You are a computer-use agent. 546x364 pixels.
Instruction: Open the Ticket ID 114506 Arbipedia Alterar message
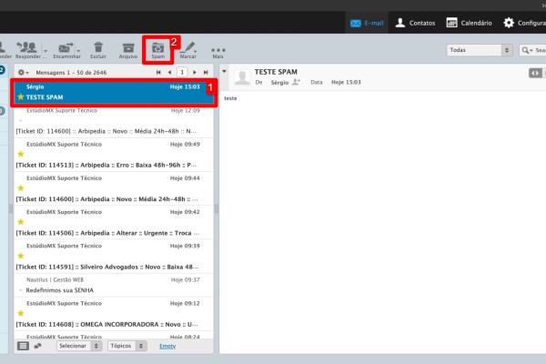[114, 222]
